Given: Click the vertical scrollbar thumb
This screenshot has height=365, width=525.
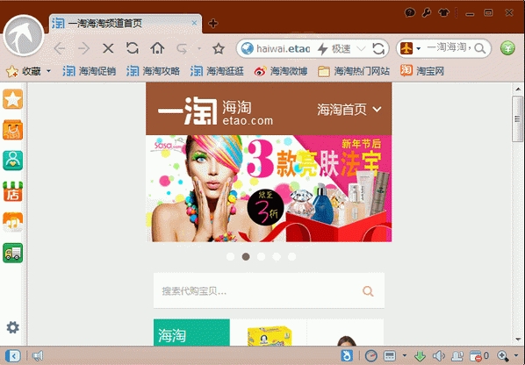Looking at the screenshot, I should (x=518, y=119).
